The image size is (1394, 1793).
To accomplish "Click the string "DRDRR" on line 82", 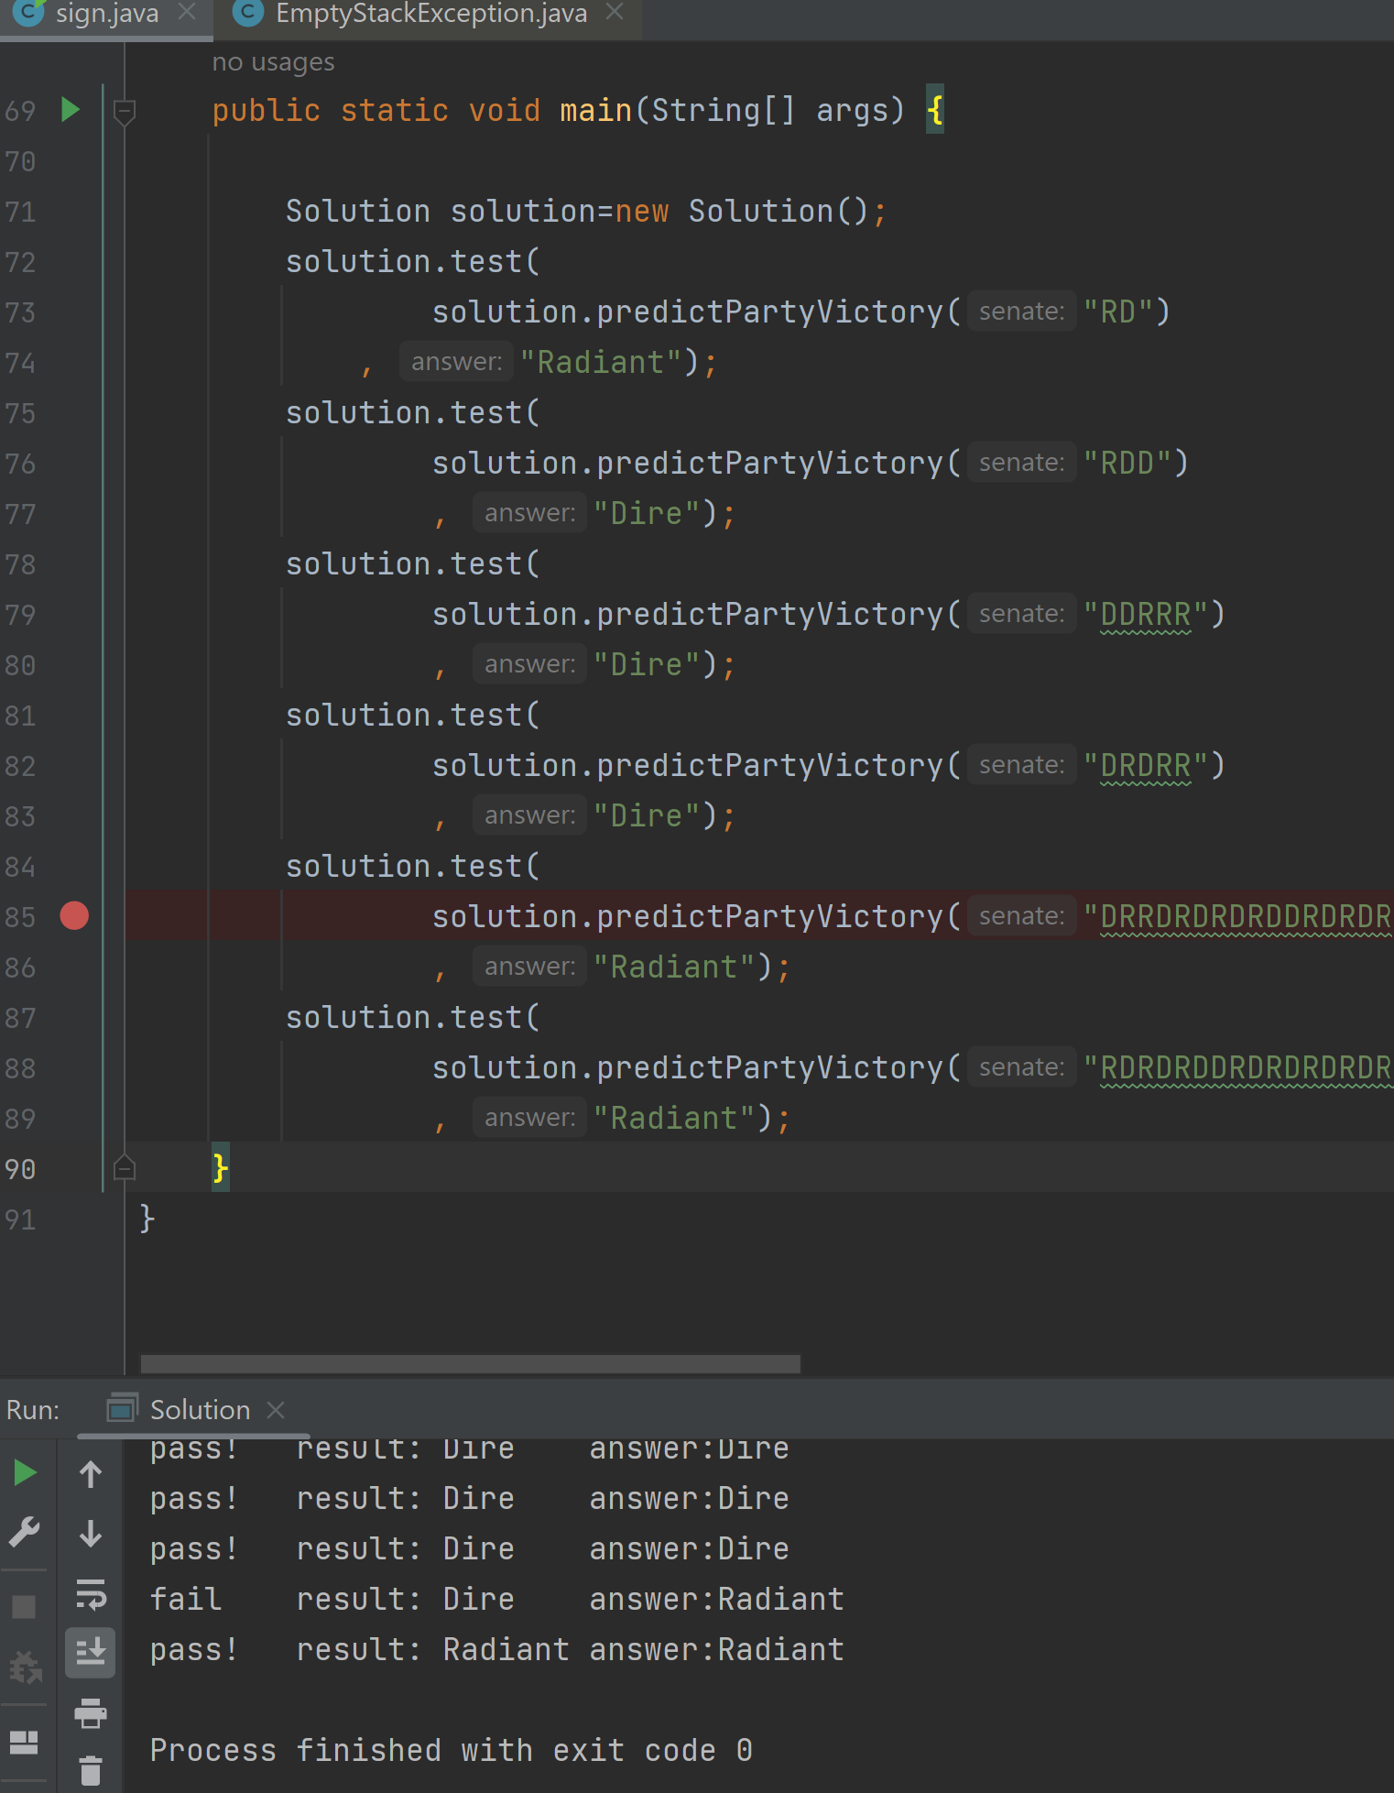I will [x=1145, y=765].
